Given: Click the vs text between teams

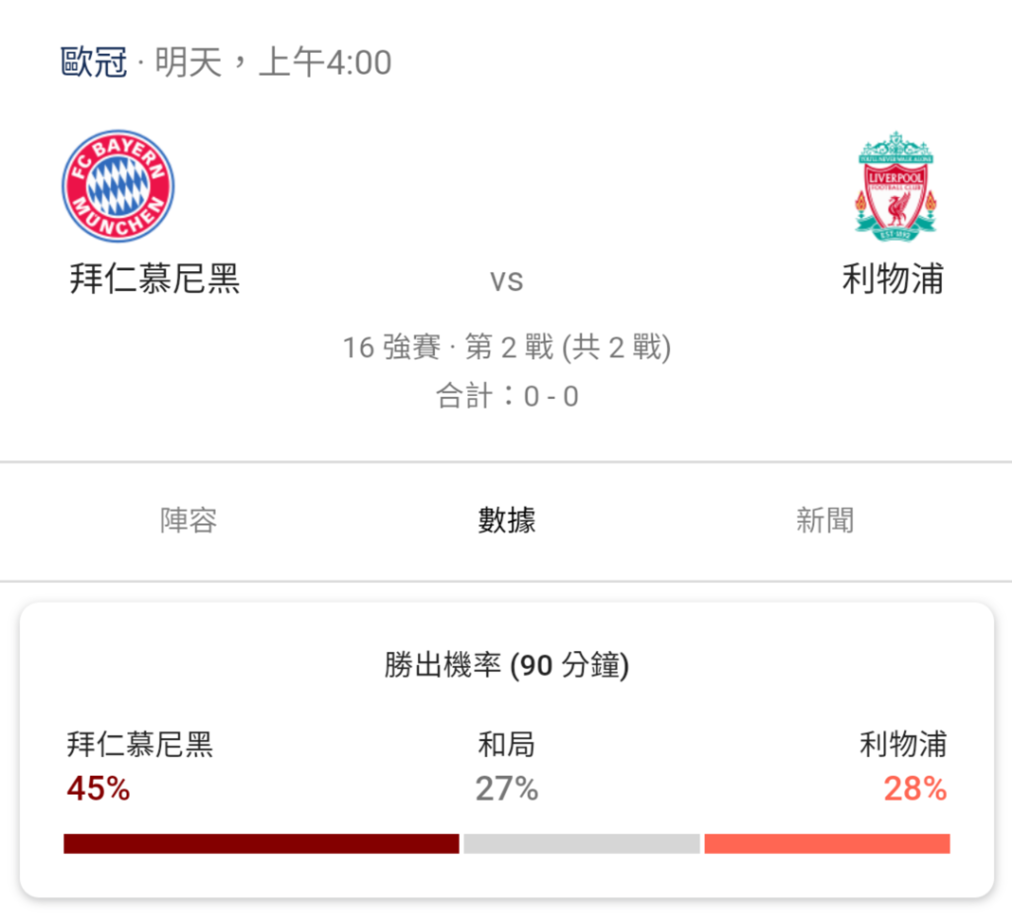Looking at the screenshot, I should [x=506, y=281].
